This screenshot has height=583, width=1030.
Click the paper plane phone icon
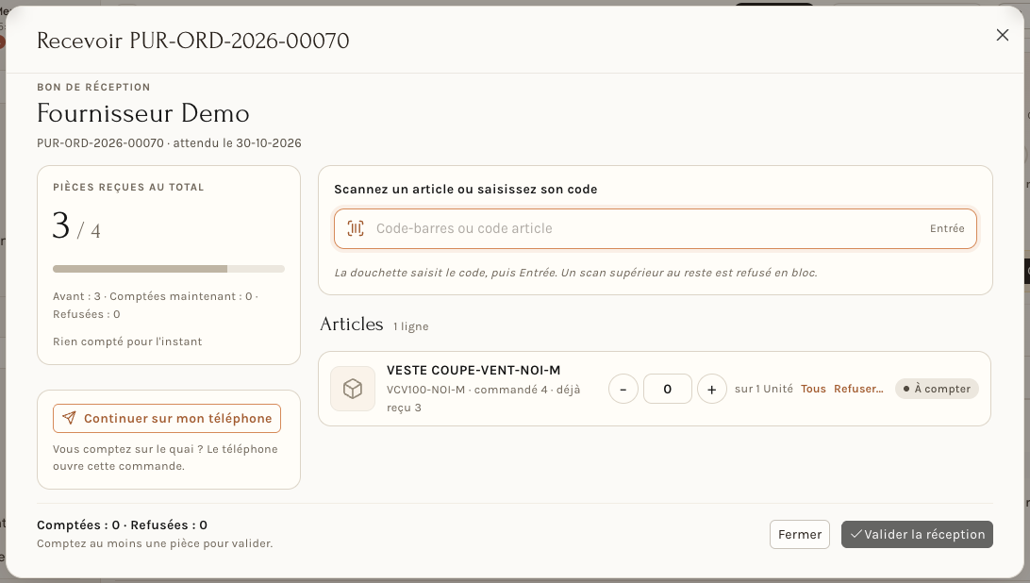[x=69, y=418]
